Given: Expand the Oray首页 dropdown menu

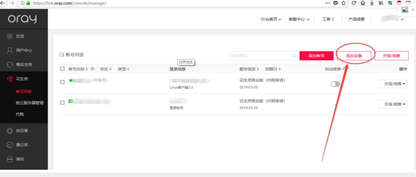Looking at the screenshot, I should (271, 19).
